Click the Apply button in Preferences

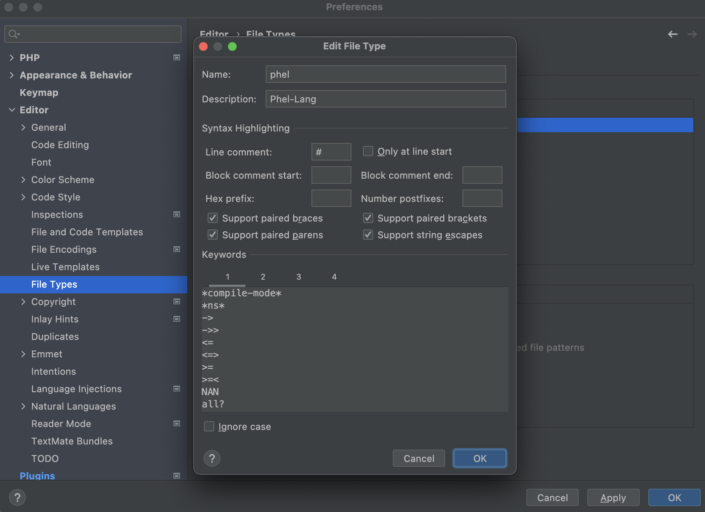[x=613, y=497]
